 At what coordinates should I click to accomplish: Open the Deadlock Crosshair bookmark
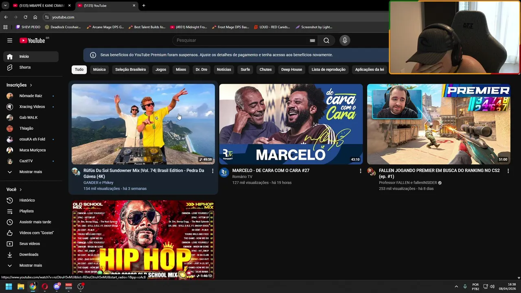click(63, 27)
